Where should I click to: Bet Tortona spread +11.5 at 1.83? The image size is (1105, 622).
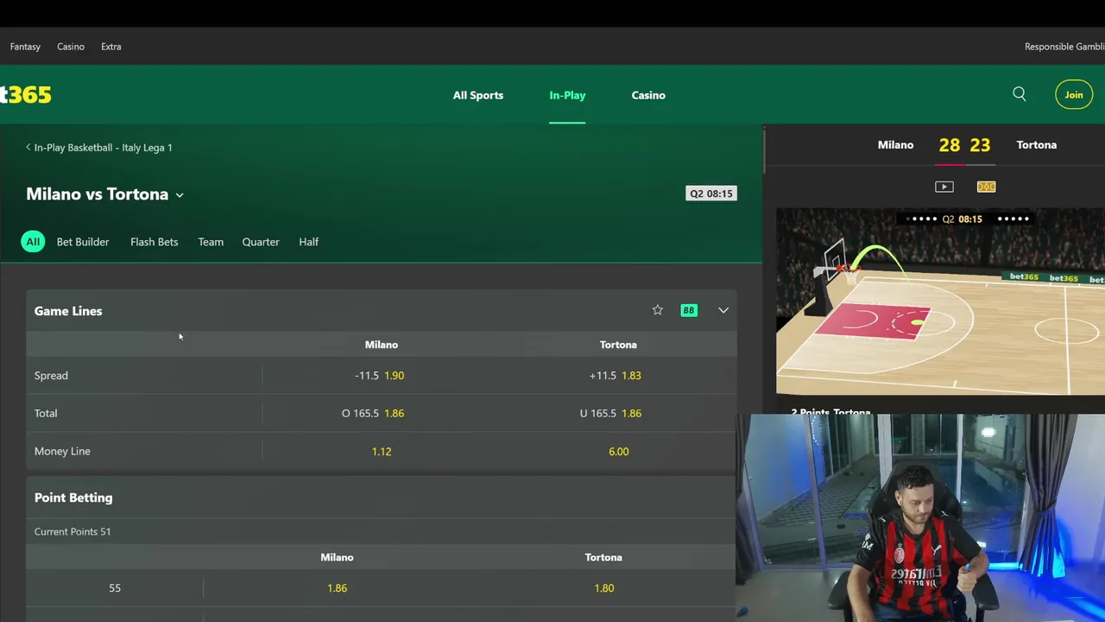pyautogui.click(x=618, y=376)
